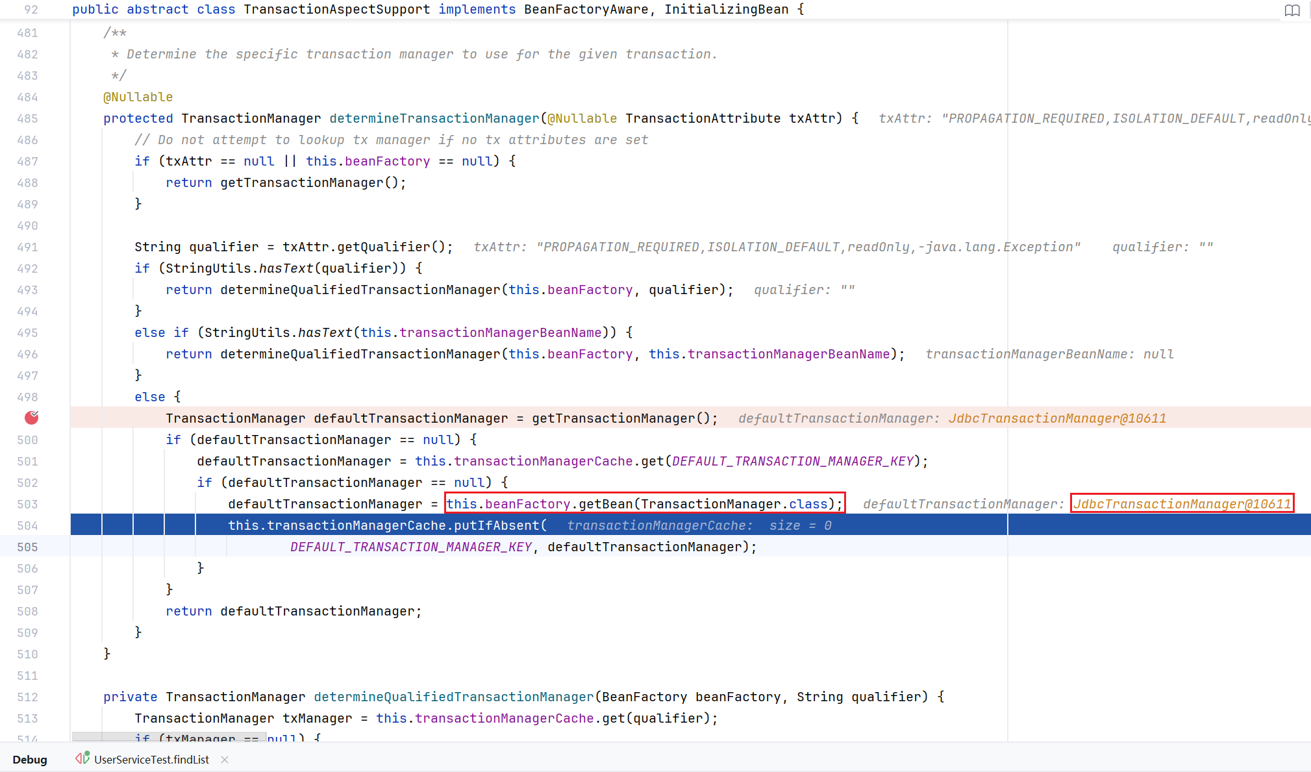Click the horizontal scrollbar thumb above Debug panel
This screenshot has height=772, width=1311.
[x=168, y=738]
